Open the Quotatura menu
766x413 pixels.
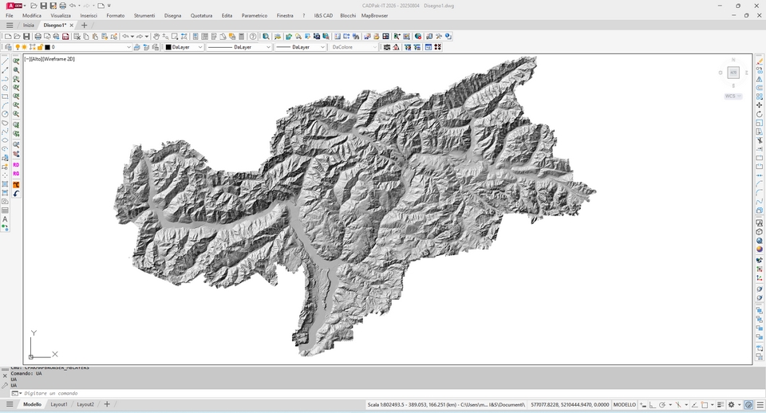click(201, 16)
